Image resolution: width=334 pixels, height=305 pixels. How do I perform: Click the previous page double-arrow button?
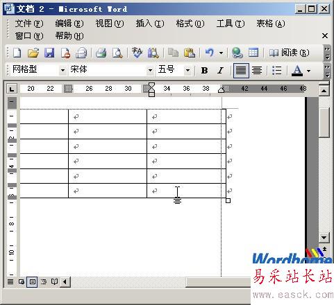coord(324,249)
